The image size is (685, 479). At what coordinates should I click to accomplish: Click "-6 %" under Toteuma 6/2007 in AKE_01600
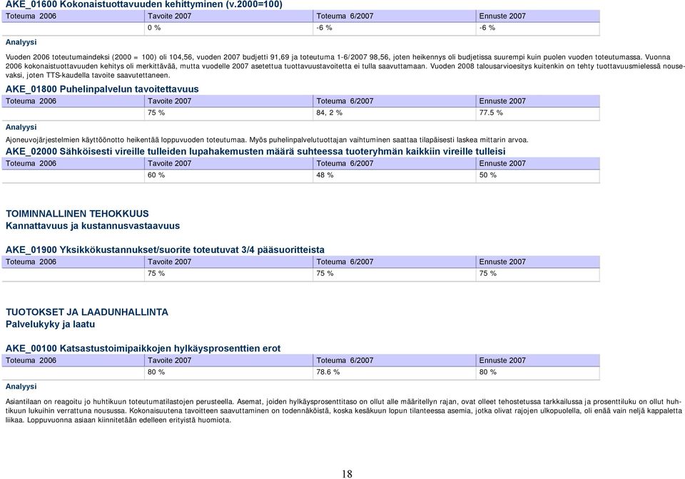[x=324, y=28]
